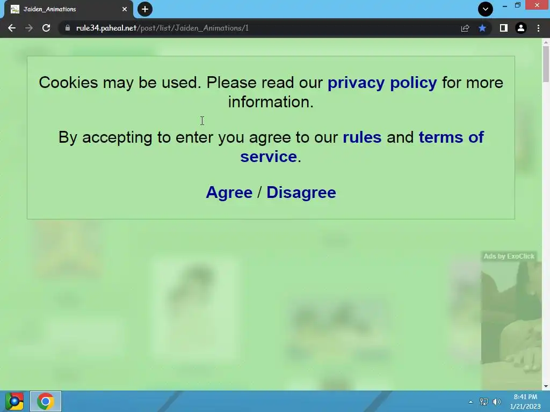Viewport: 550px width, 412px height.
Task: Click the scrollbar down arrow
Action: (546, 386)
